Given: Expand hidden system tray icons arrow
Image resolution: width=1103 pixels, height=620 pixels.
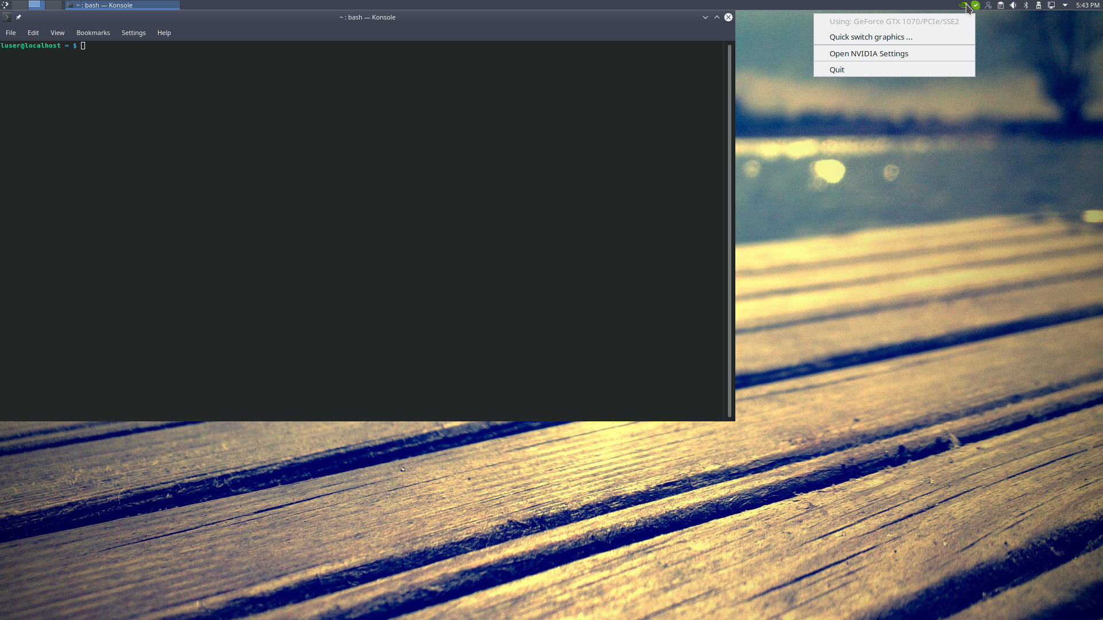Looking at the screenshot, I should pos(1065,5).
